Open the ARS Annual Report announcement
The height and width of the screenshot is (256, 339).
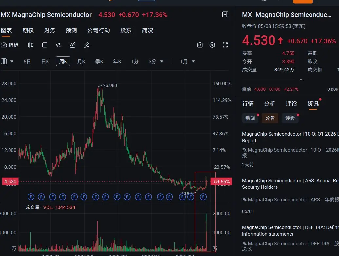coord(290,184)
